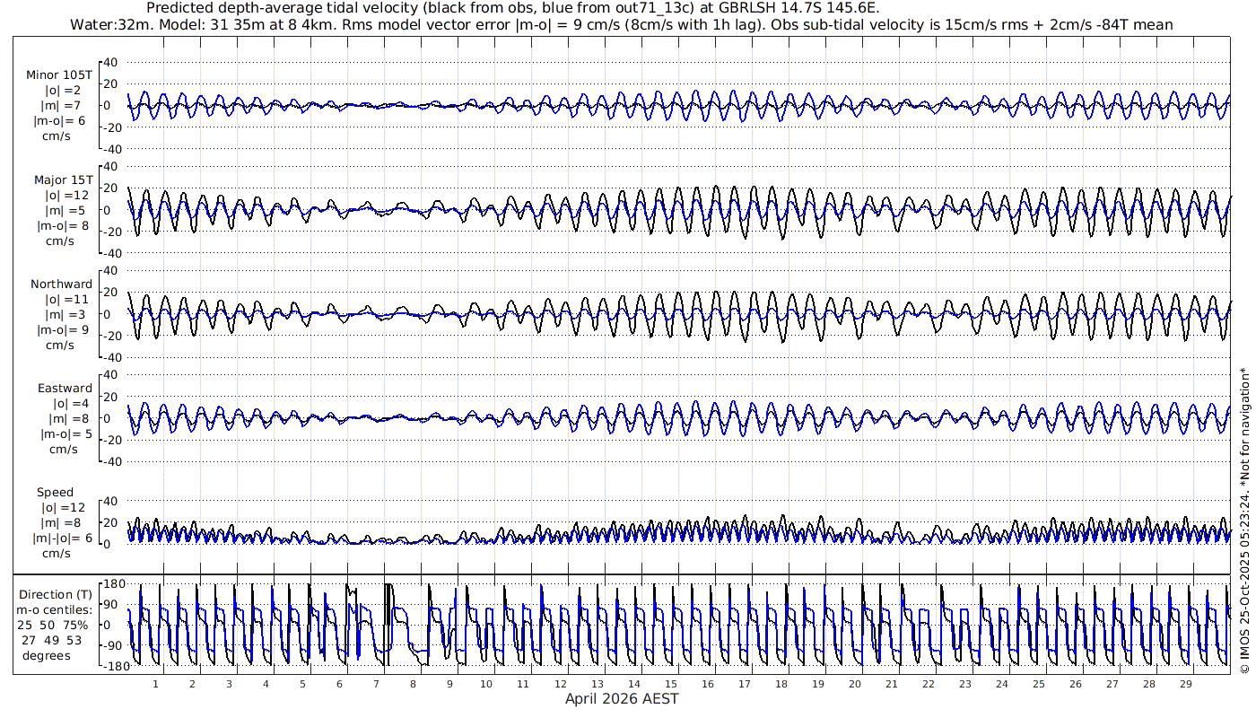Select the "Direction (T)" panel label

(55, 595)
